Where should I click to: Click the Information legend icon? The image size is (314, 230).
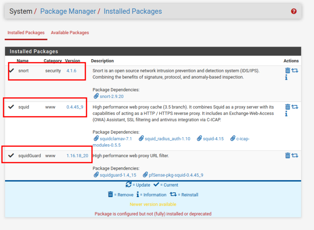138,194
